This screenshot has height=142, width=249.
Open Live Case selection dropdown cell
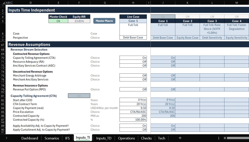133,21
